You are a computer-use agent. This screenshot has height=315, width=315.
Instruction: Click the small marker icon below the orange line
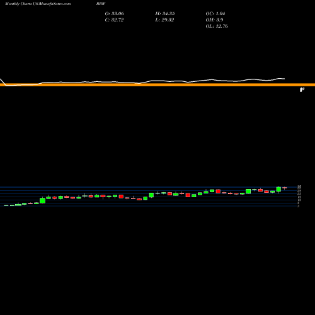point(302,90)
